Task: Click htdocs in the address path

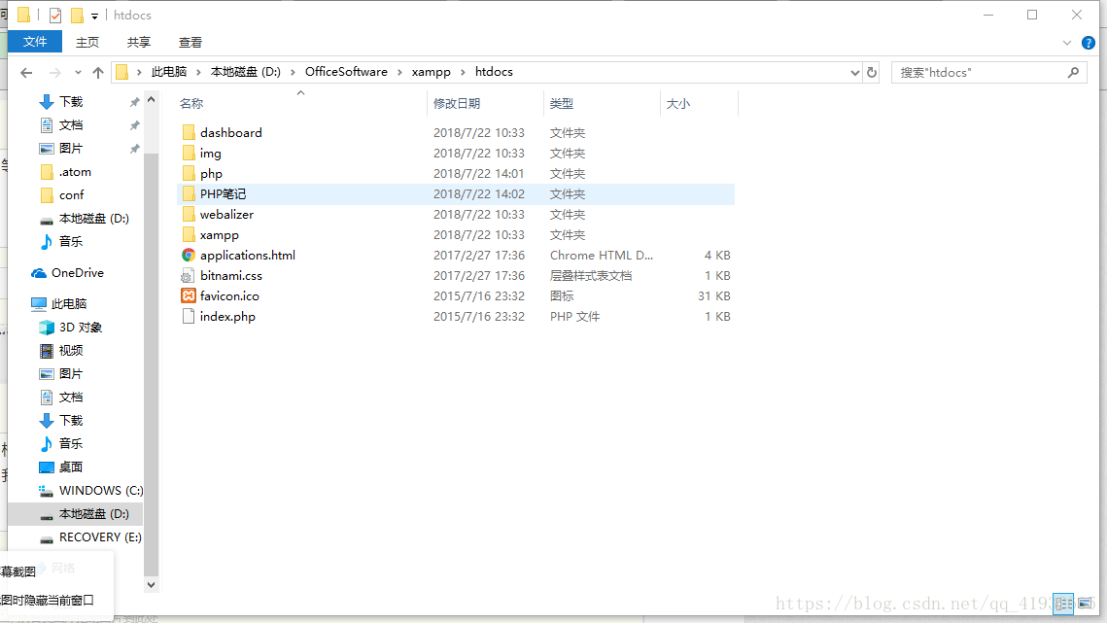Action: tap(494, 71)
